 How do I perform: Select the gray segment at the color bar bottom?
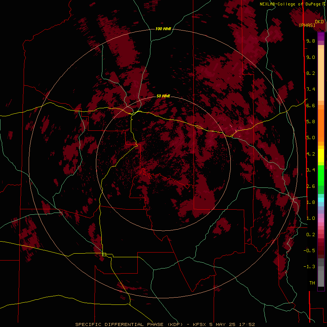pyautogui.click(x=321, y=276)
